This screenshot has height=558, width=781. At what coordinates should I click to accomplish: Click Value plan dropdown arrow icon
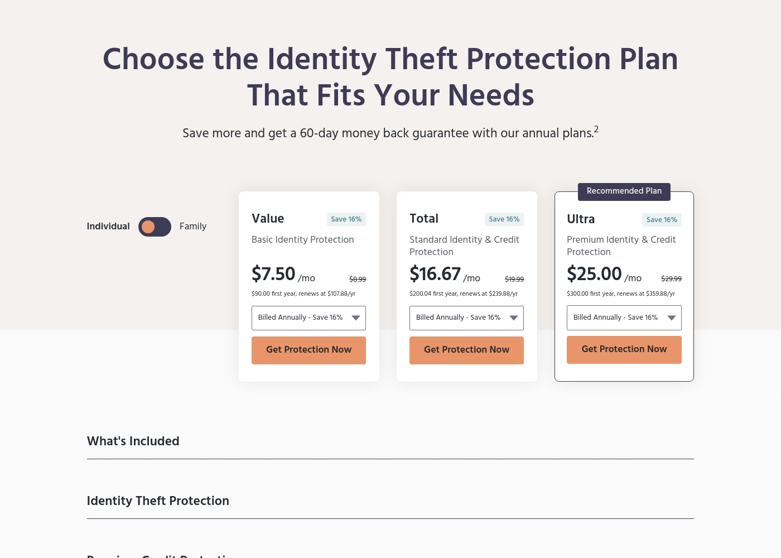pyautogui.click(x=356, y=318)
